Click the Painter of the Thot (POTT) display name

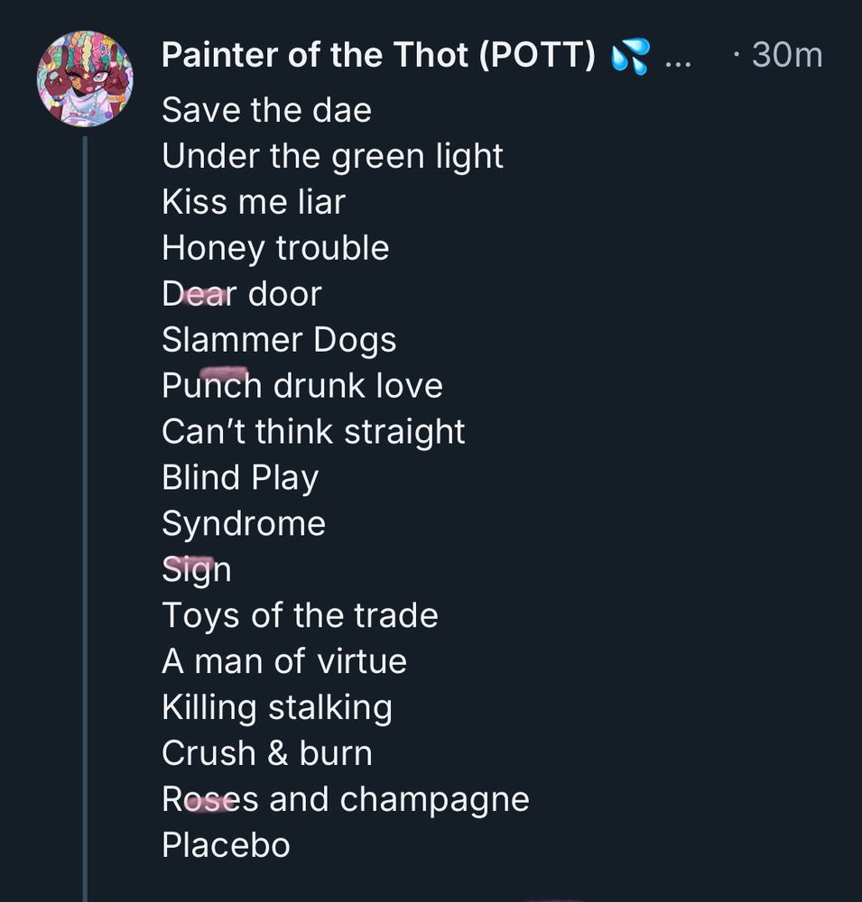coord(378,56)
